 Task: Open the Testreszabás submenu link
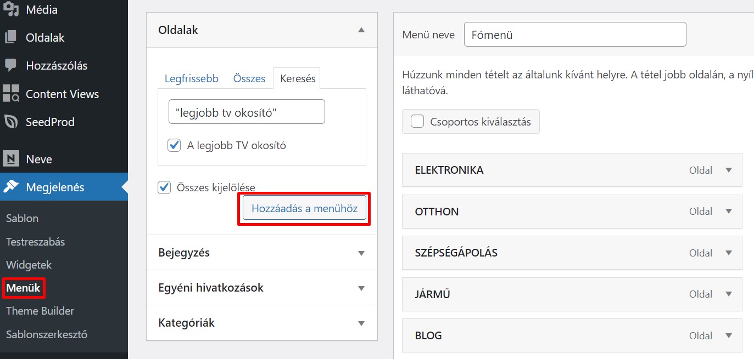click(35, 242)
